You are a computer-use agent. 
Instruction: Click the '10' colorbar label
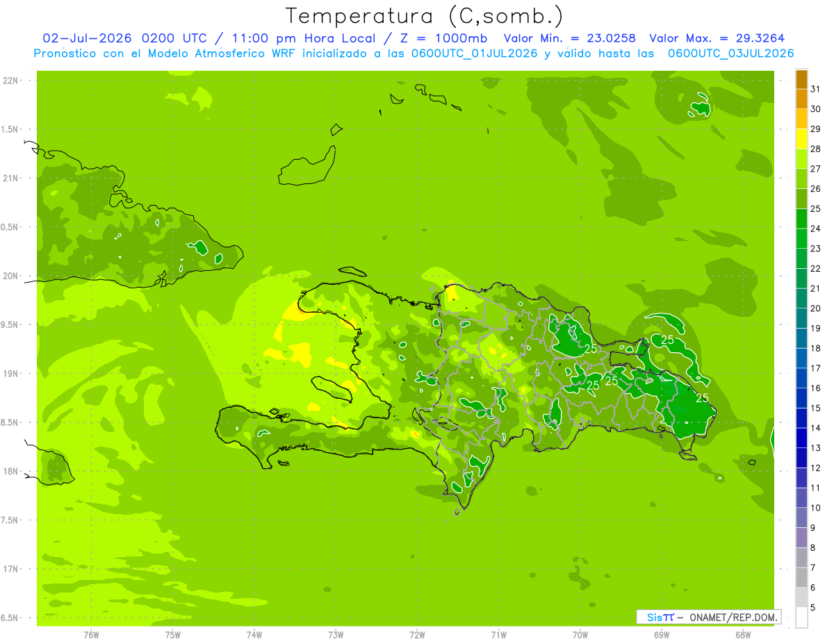816,508
